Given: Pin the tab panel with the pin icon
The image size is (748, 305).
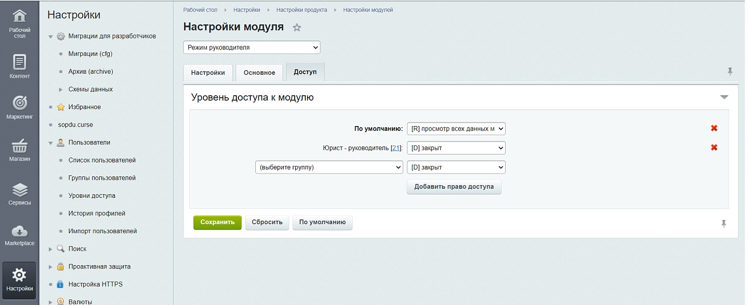Looking at the screenshot, I should click(730, 72).
